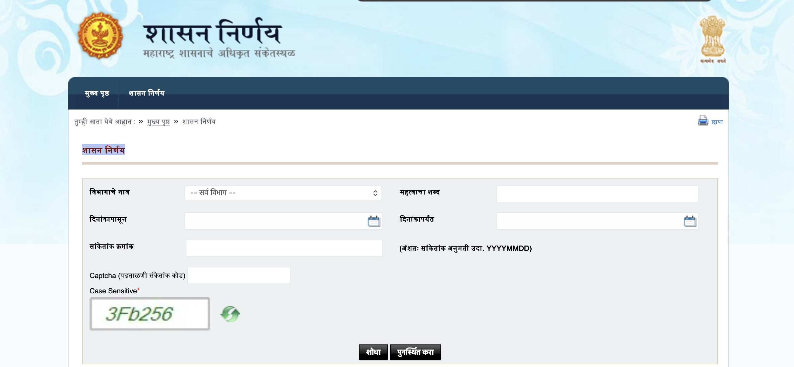Click the छापा print link

[717, 122]
